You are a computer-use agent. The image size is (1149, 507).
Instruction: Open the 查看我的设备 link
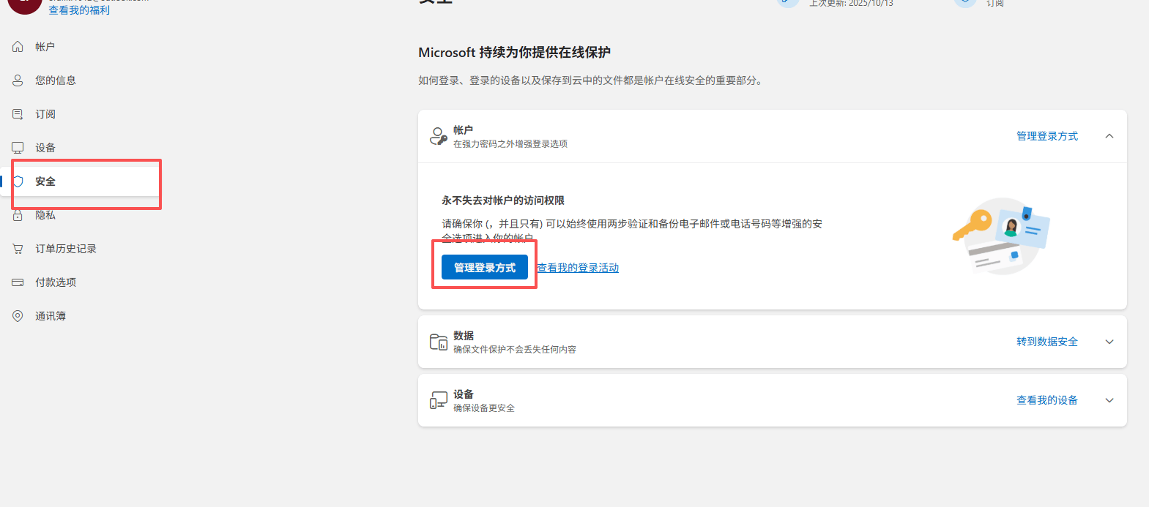click(x=1046, y=400)
